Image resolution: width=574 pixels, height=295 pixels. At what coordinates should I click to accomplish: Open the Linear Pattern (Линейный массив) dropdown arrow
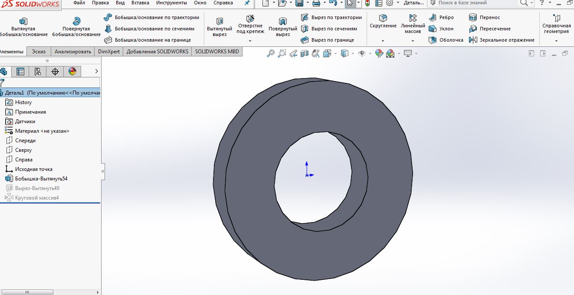(x=413, y=41)
